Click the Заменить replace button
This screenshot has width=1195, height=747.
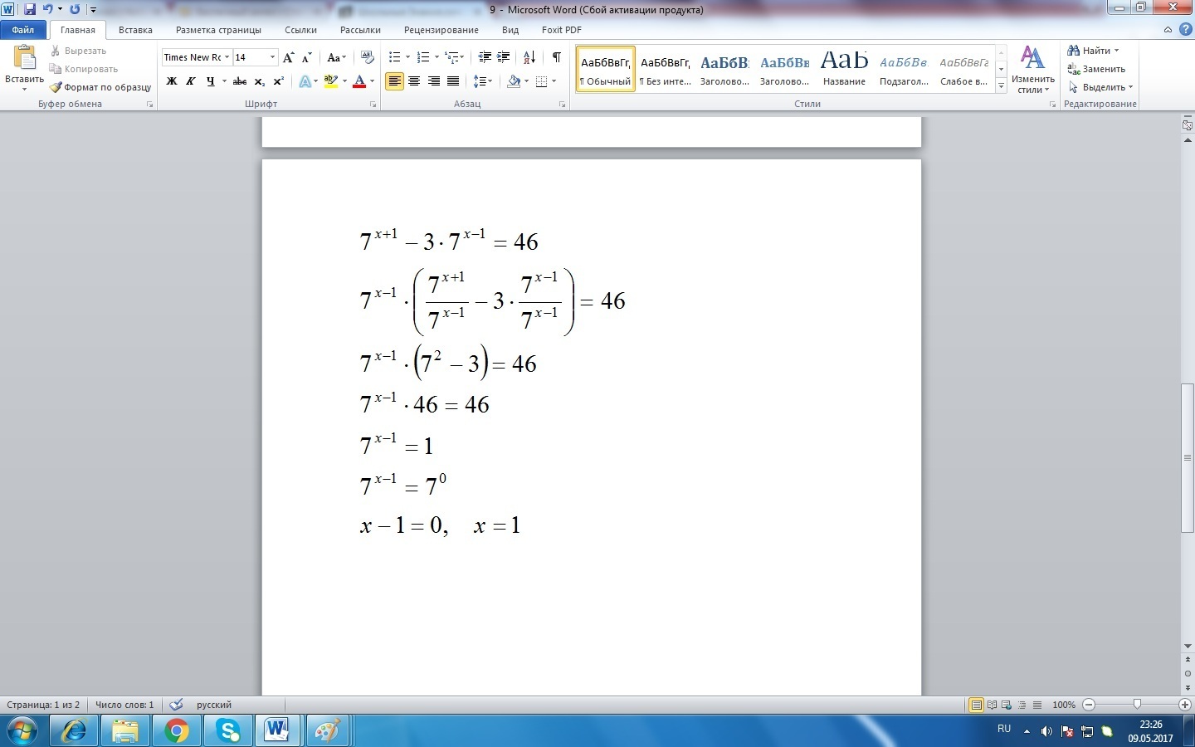[x=1096, y=69]
